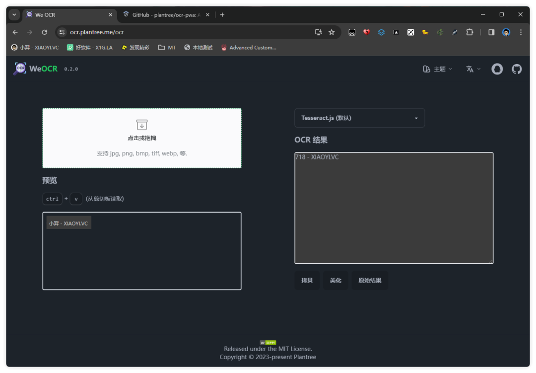The width and height of the screenshot is (536, 373).
Task: Click the 拷贝 copy button
Action: click(307, 280)
